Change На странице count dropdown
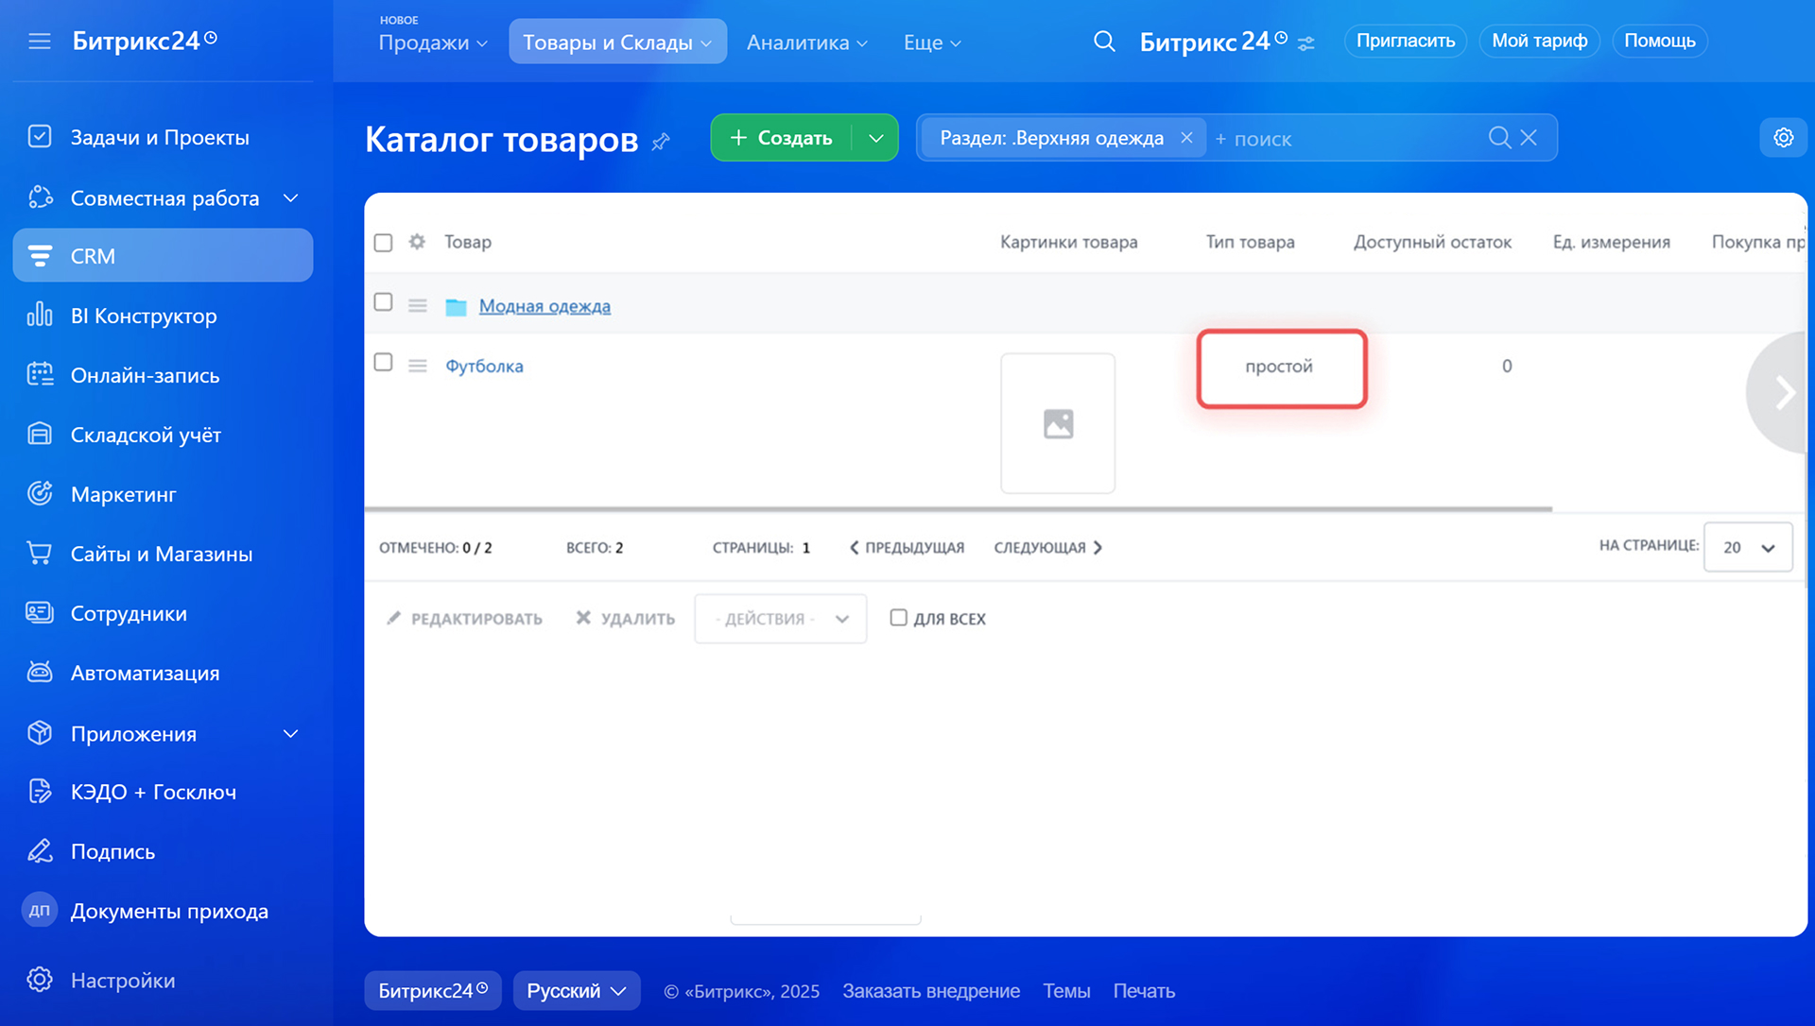This screenshot has height=1026, width=1815. pos(1747,547)
